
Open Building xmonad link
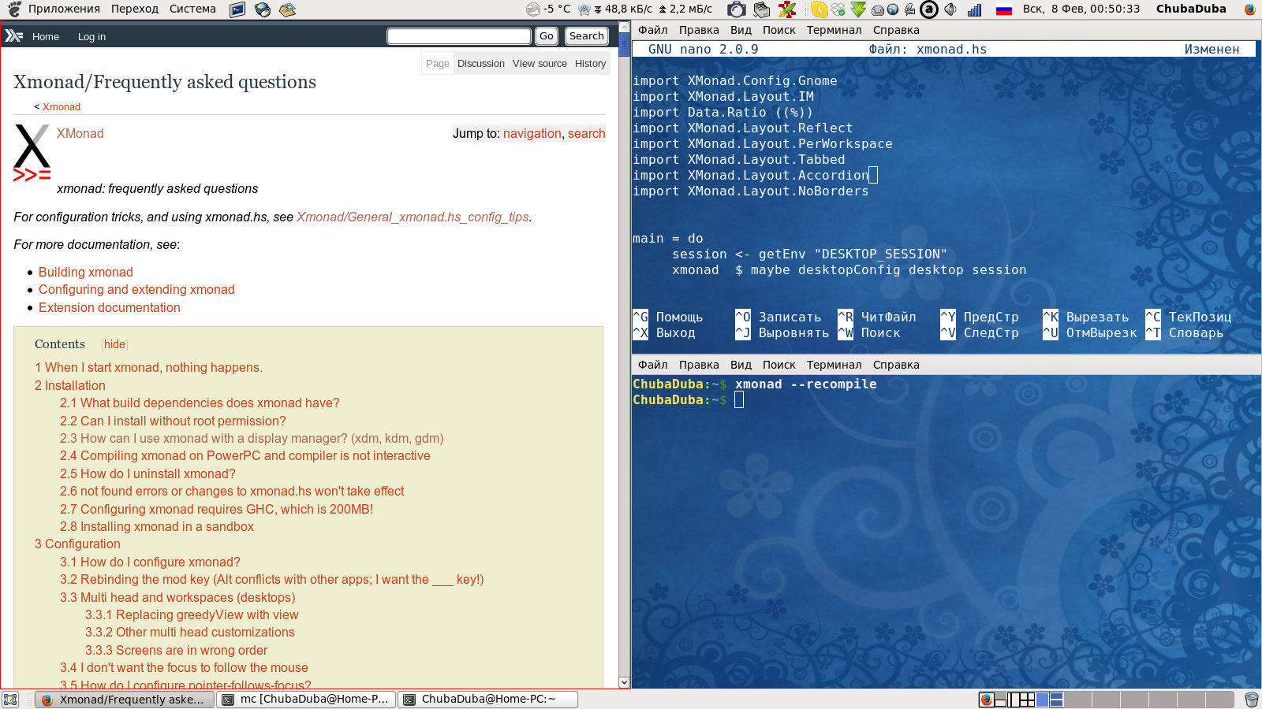86,273
